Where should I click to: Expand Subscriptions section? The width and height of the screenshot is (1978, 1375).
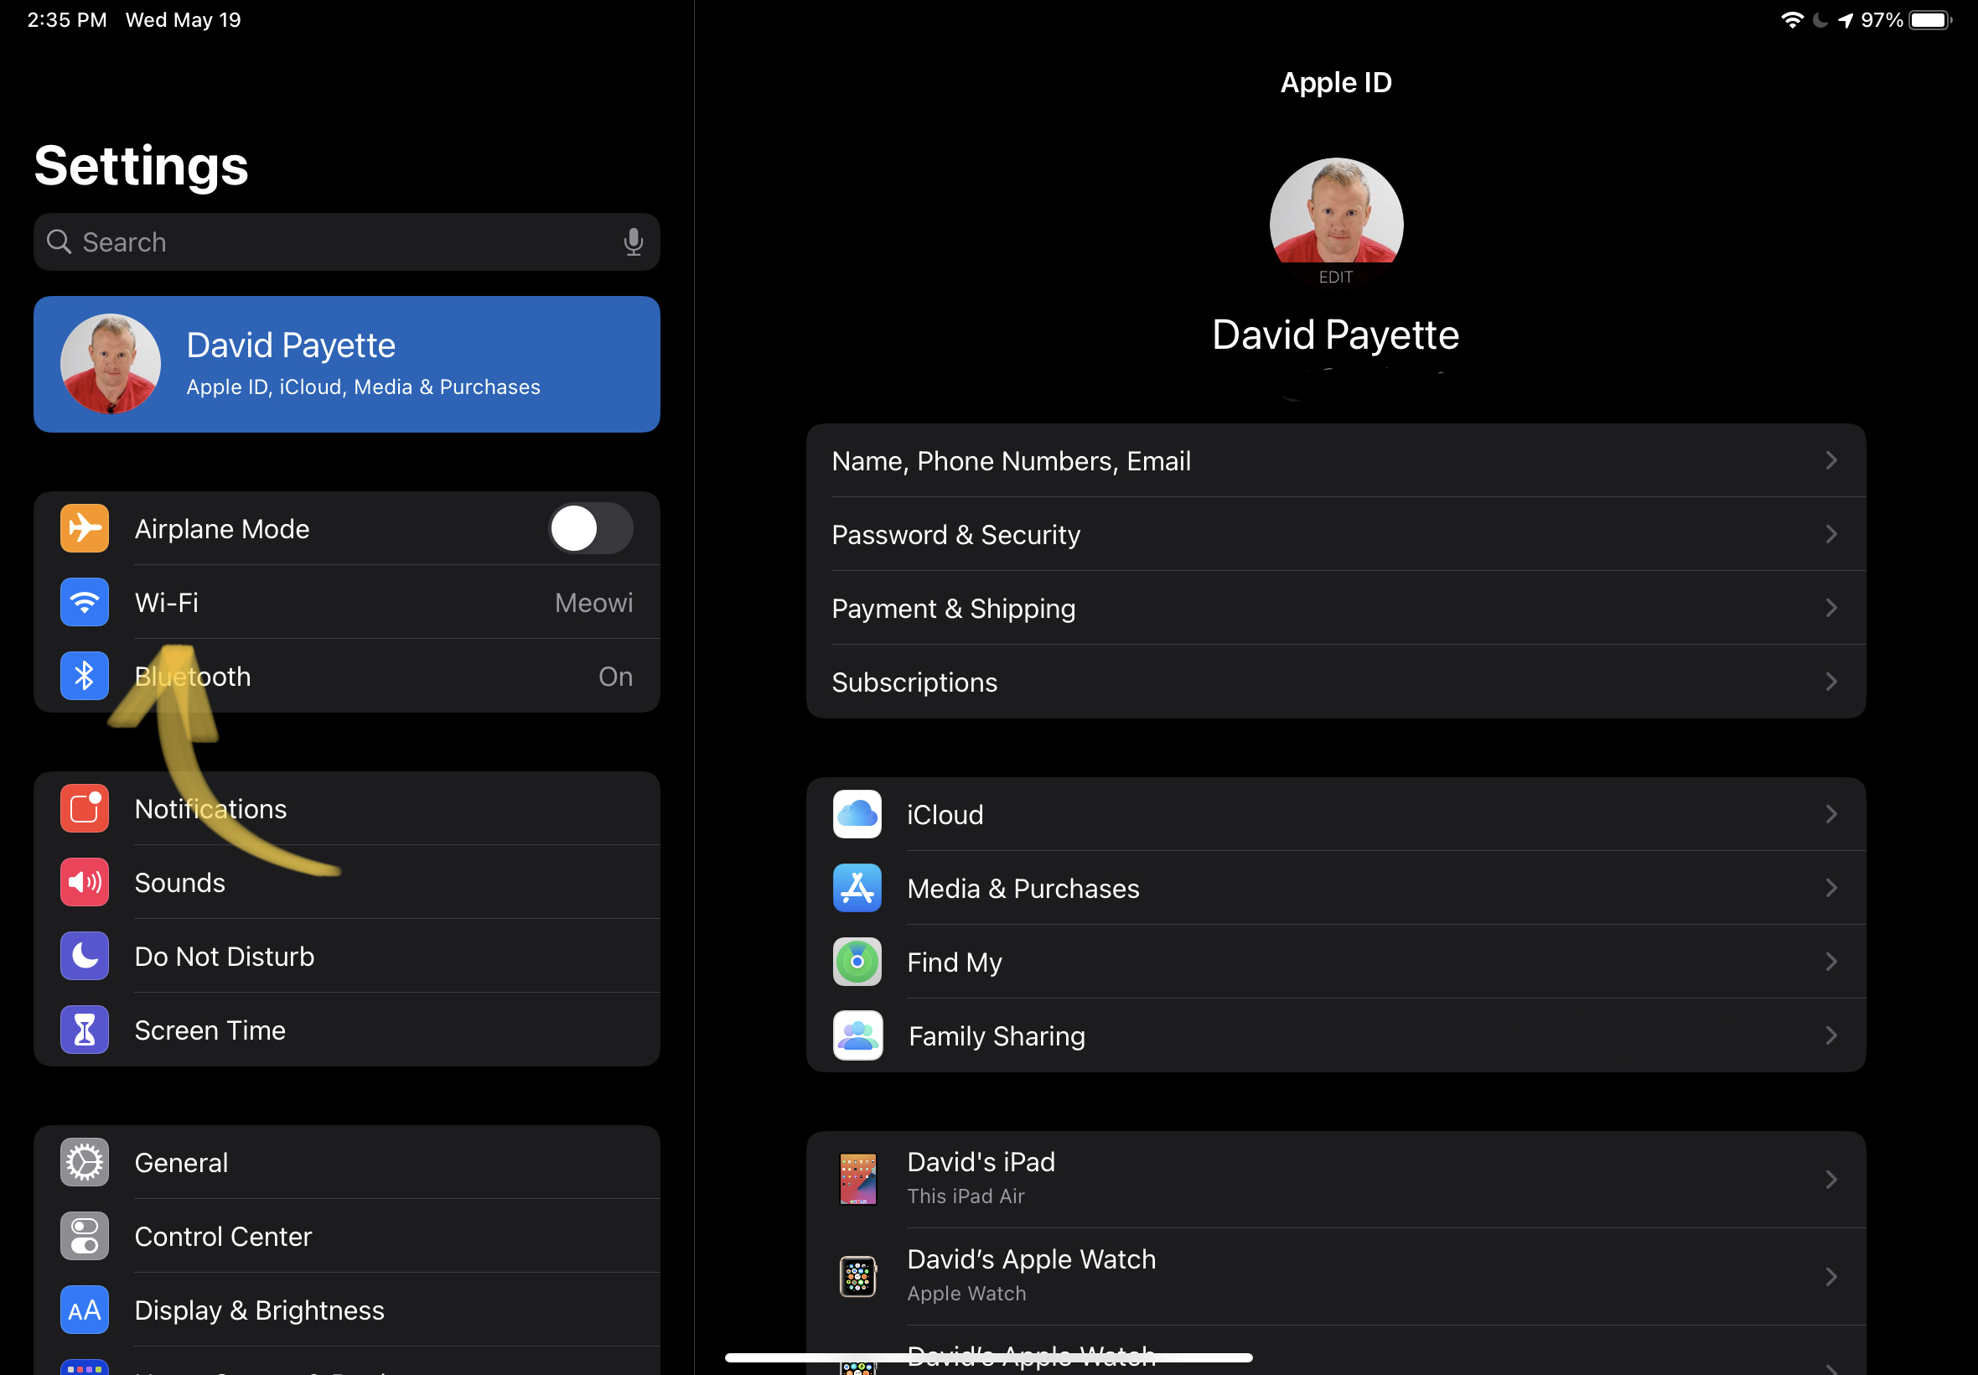(x=1336, y=682)
